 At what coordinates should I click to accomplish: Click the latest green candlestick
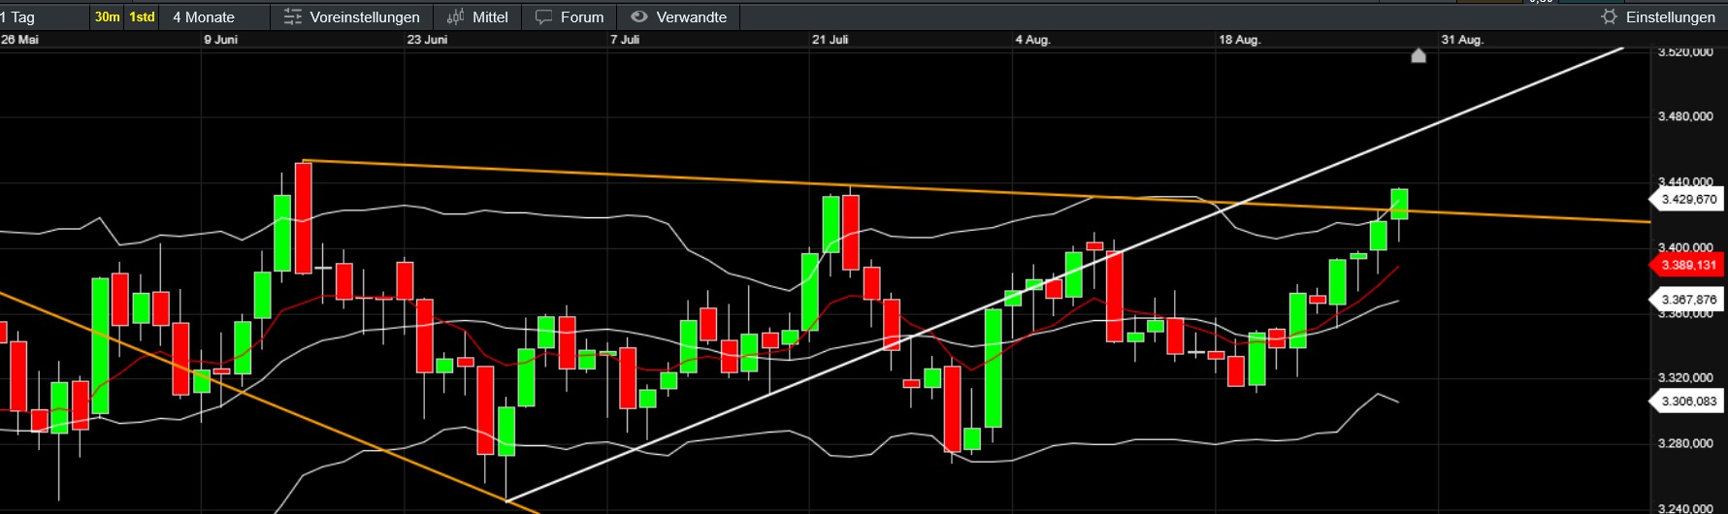tap(1399, 204)
